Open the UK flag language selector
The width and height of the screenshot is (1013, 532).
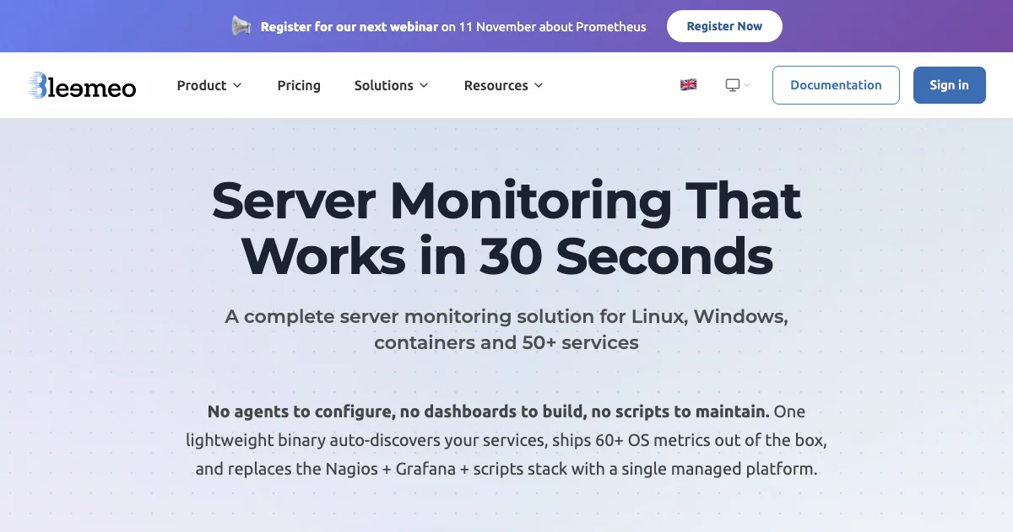tap(689, 85)
